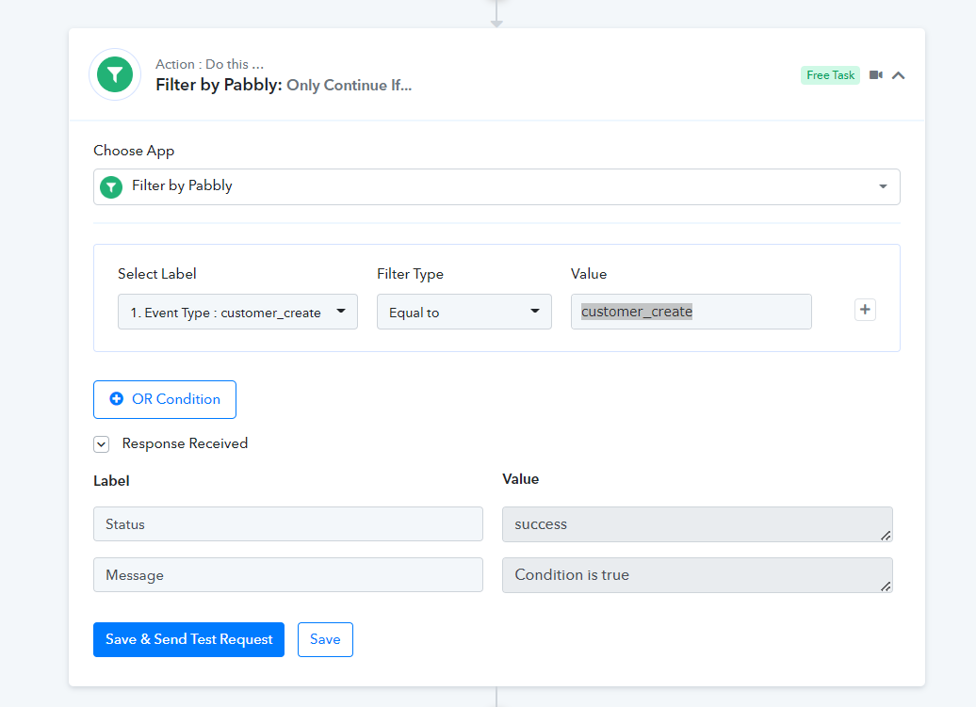Click the customer_create value field
This screenshot has width=976, height=707.
691,312
